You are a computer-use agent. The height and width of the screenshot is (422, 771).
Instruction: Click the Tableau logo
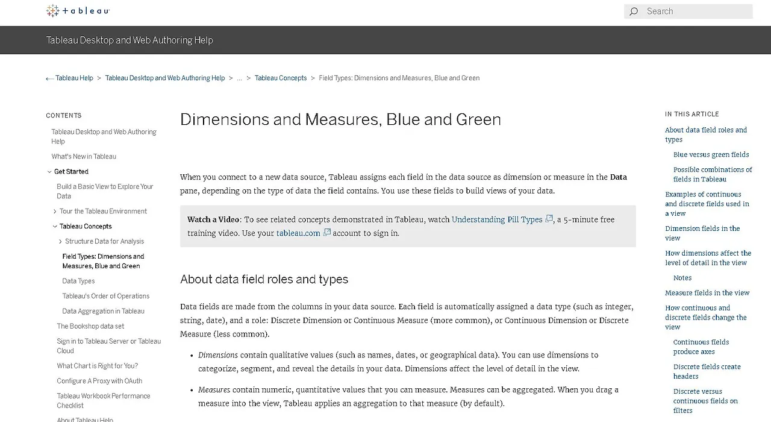(x=78, y=11)
